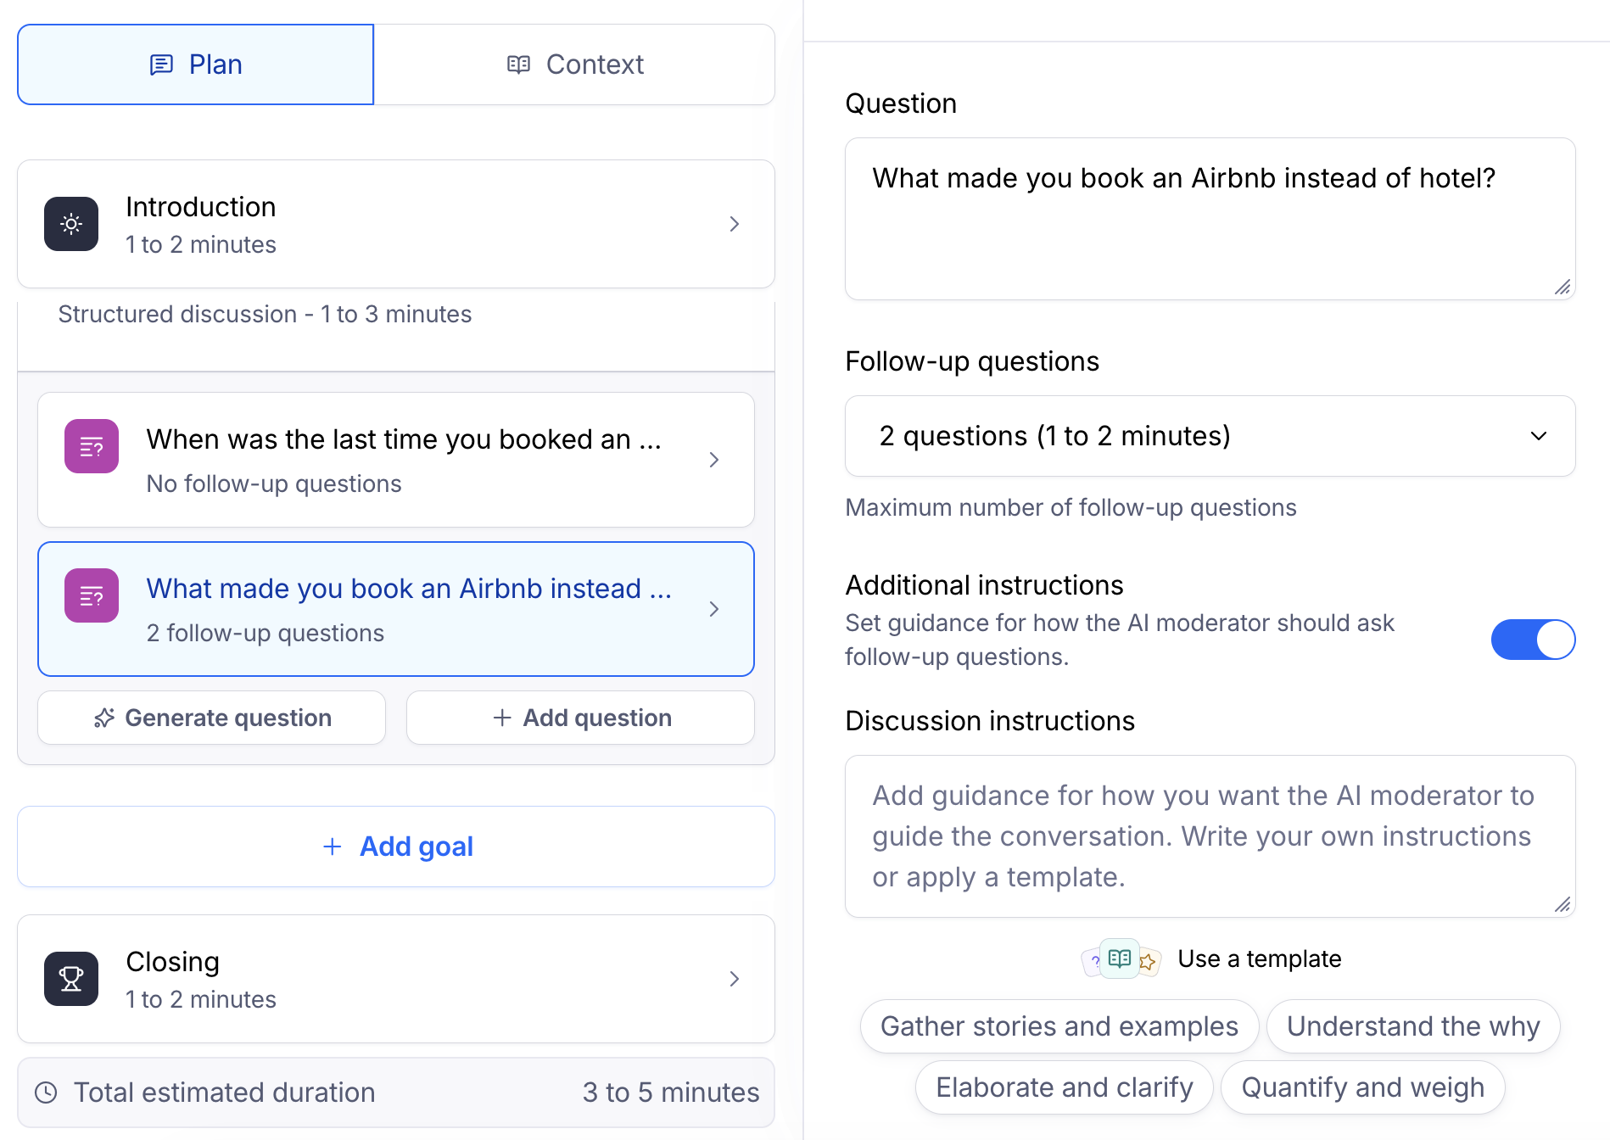
Task: Click the clock icon beside Total estimated duration
Action: tap(46, 1092)
